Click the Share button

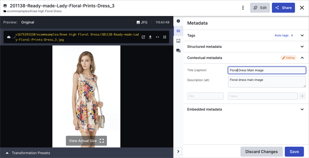coord(283,8)
